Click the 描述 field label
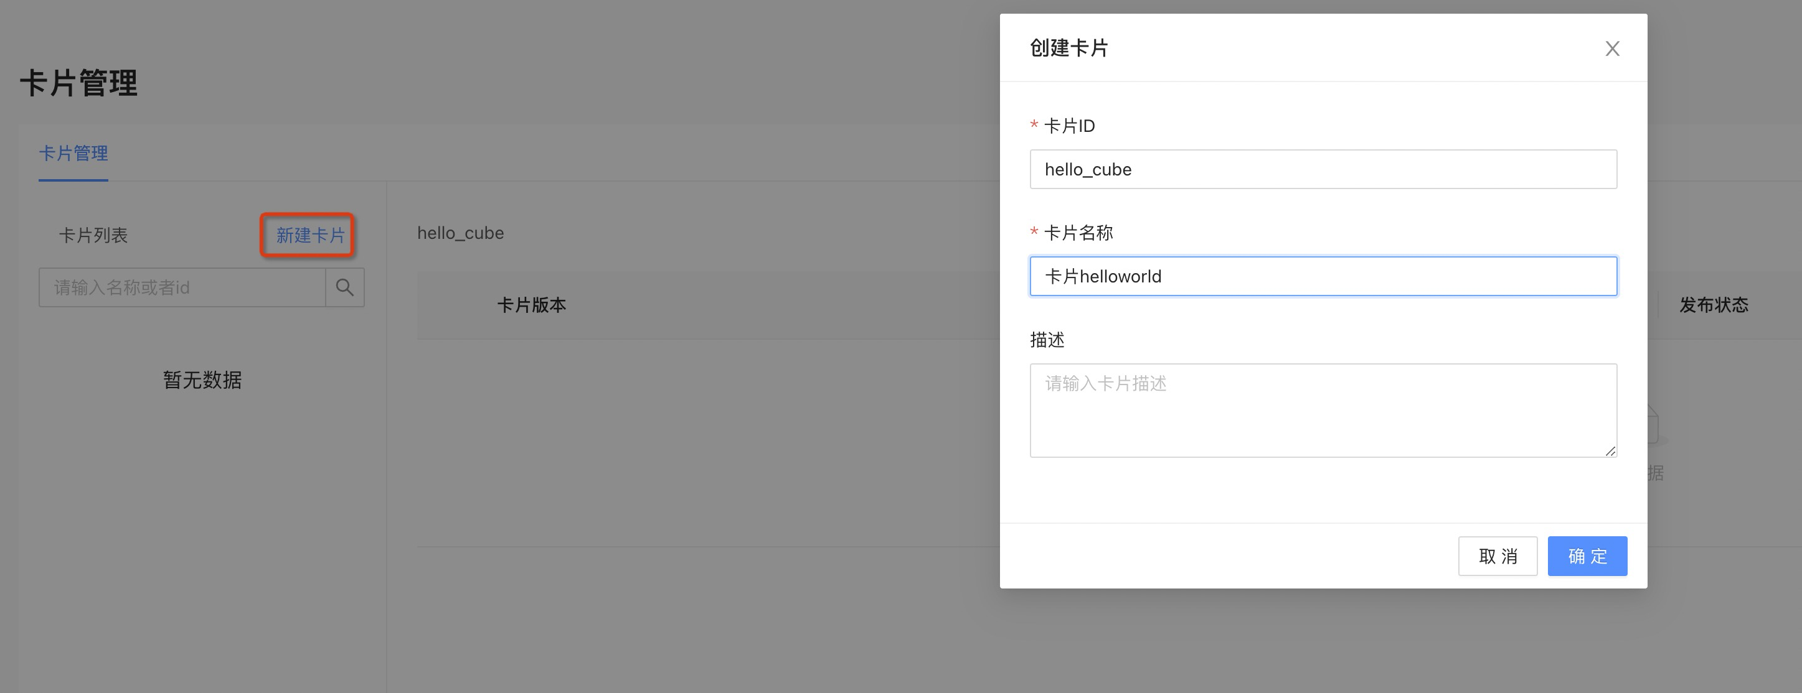 tap(1047, 340)
